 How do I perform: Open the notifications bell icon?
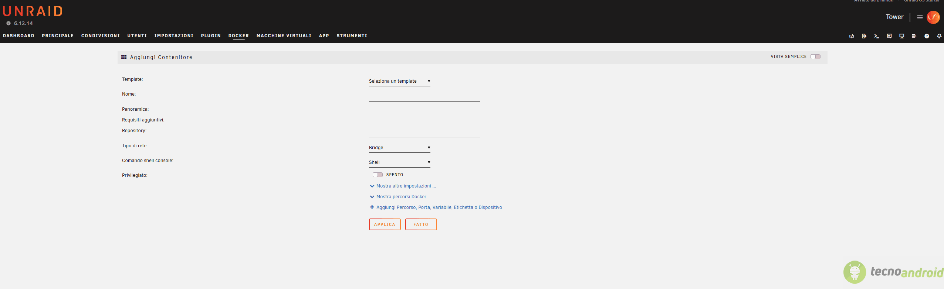point(939,36)
